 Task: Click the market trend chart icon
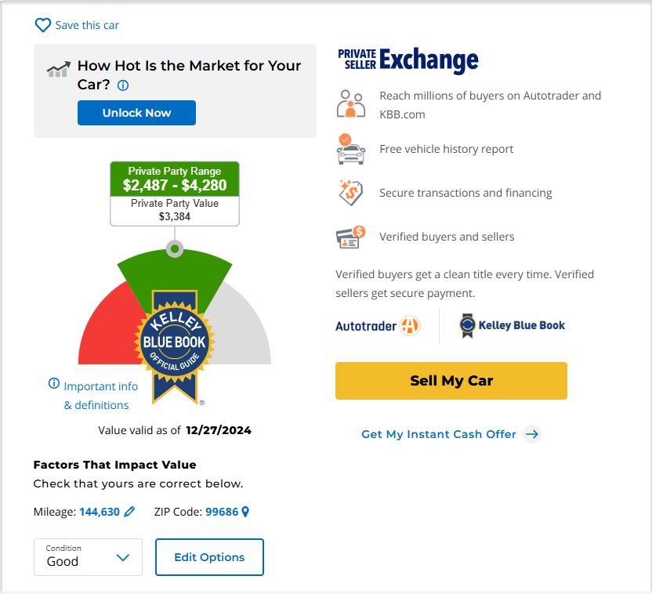point(58,70)
